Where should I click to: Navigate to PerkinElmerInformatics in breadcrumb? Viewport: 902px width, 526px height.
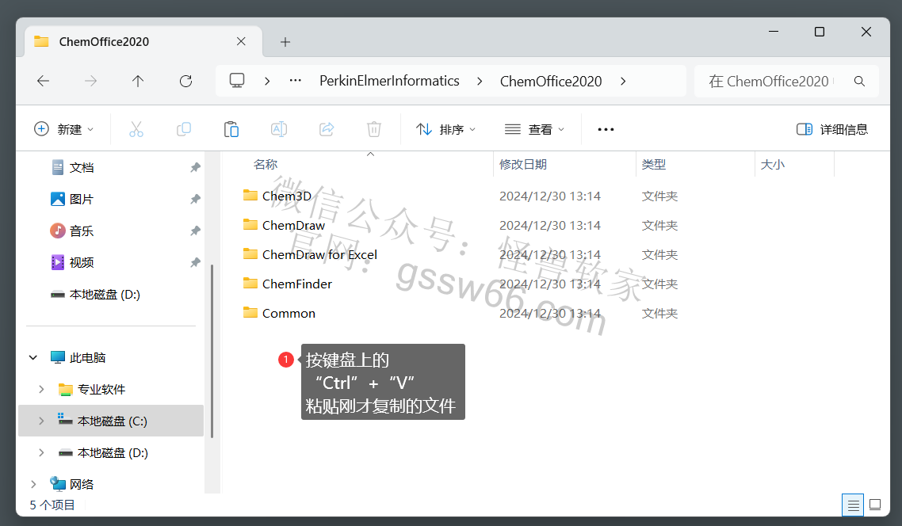[x=389, y=81]
